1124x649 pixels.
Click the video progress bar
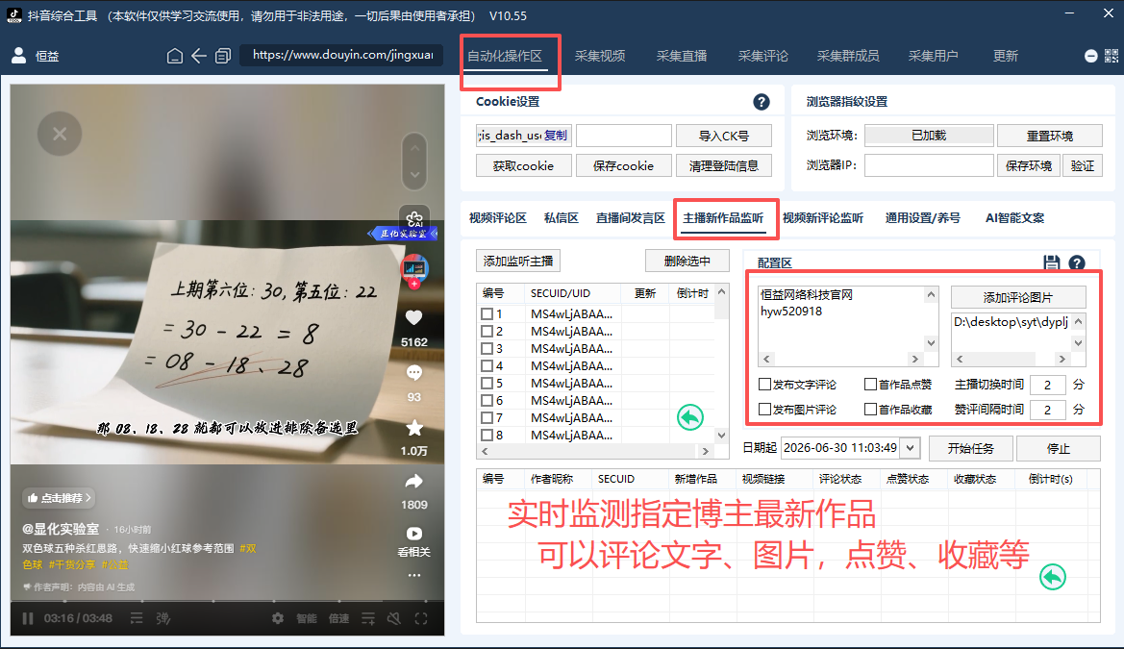click(x=227, y=601)
